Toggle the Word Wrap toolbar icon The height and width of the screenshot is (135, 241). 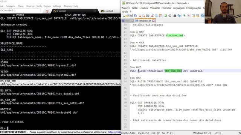pos(203,16)
